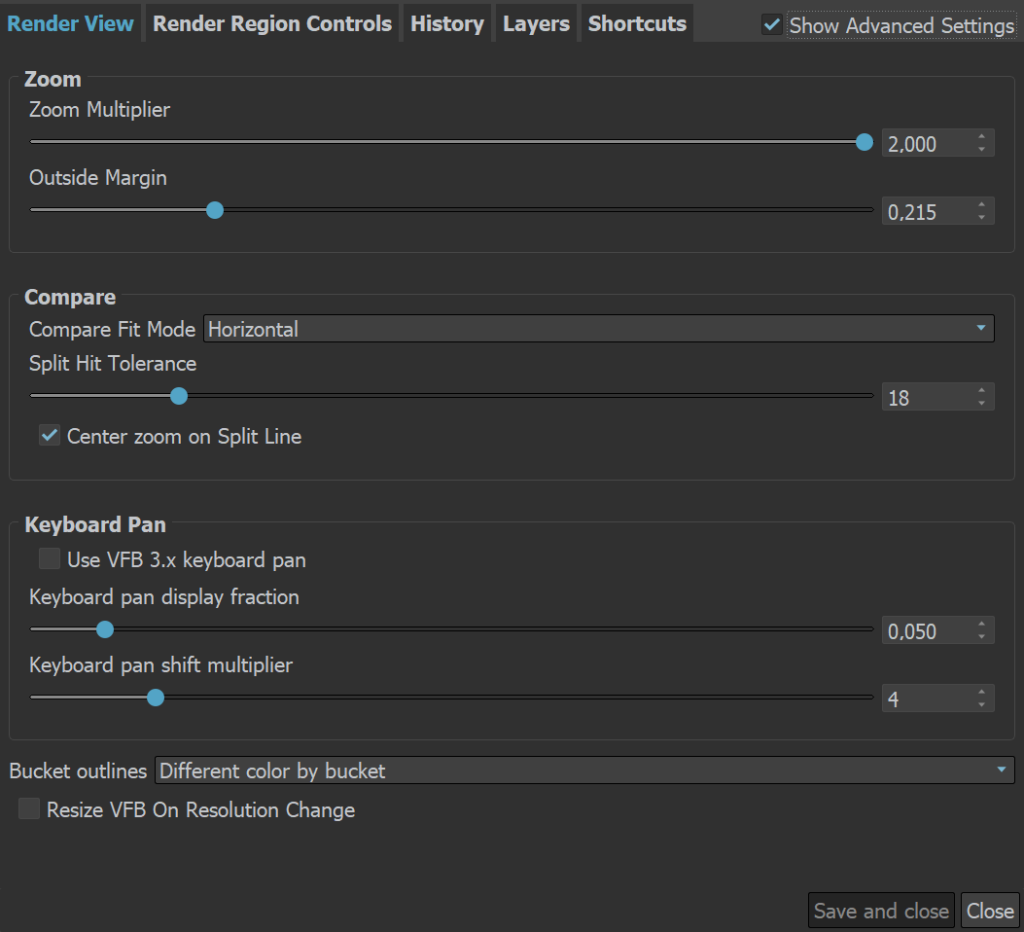Viewport: 1024px width, 932px height.
Task: Select the Render Region Controls tab
Action: point(271,23)
